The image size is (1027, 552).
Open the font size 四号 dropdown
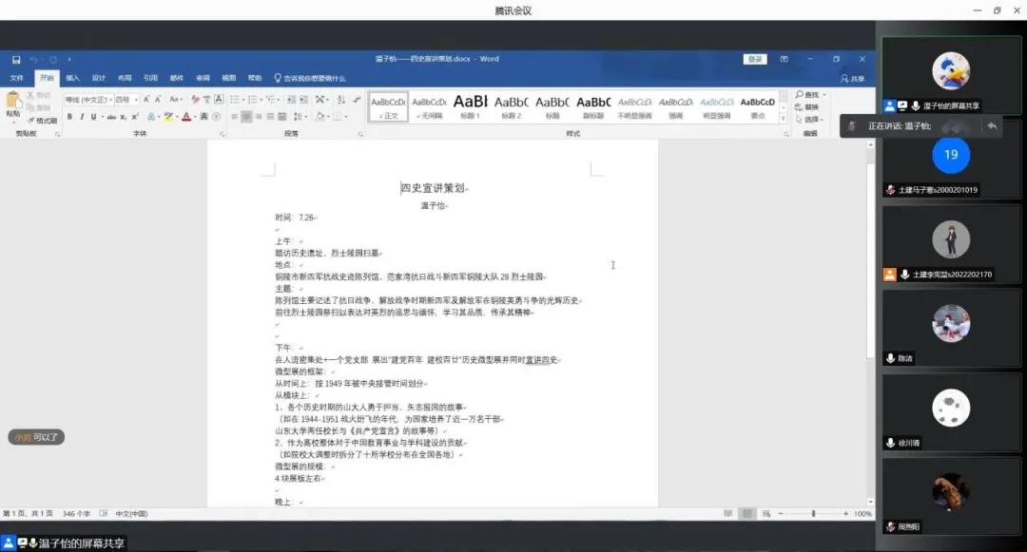click(x=136, y=100)
